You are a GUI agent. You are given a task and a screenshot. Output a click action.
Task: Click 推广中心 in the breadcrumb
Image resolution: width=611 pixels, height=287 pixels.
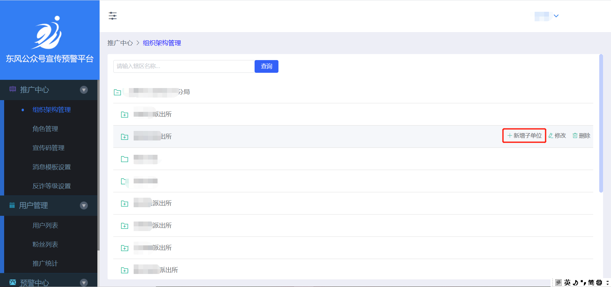tap(120, 43)
